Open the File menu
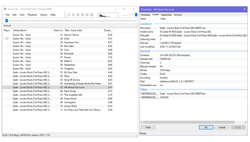This screenshot has height=142, width=250. [7, 15]
